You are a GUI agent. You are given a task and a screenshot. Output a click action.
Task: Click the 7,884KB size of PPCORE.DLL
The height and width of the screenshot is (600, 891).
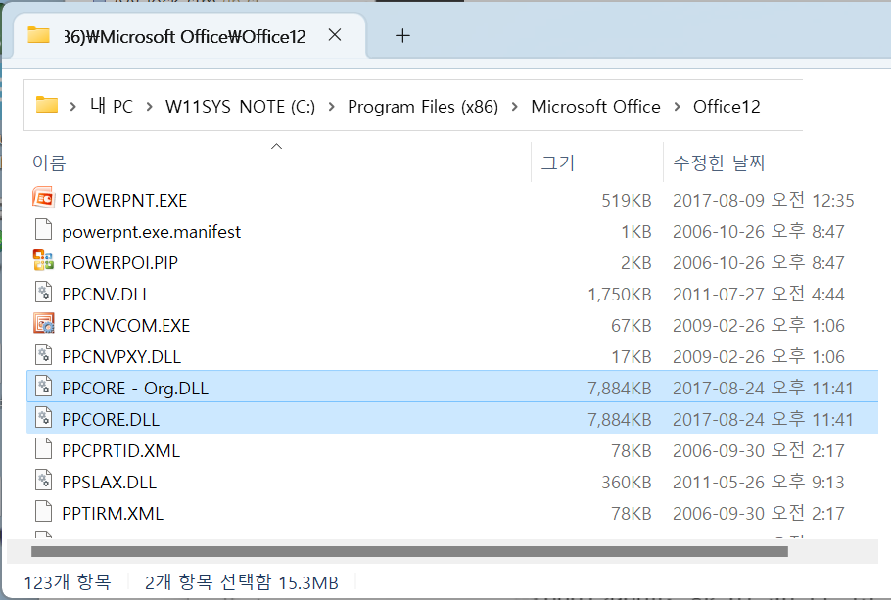click(x=620, y=419)
